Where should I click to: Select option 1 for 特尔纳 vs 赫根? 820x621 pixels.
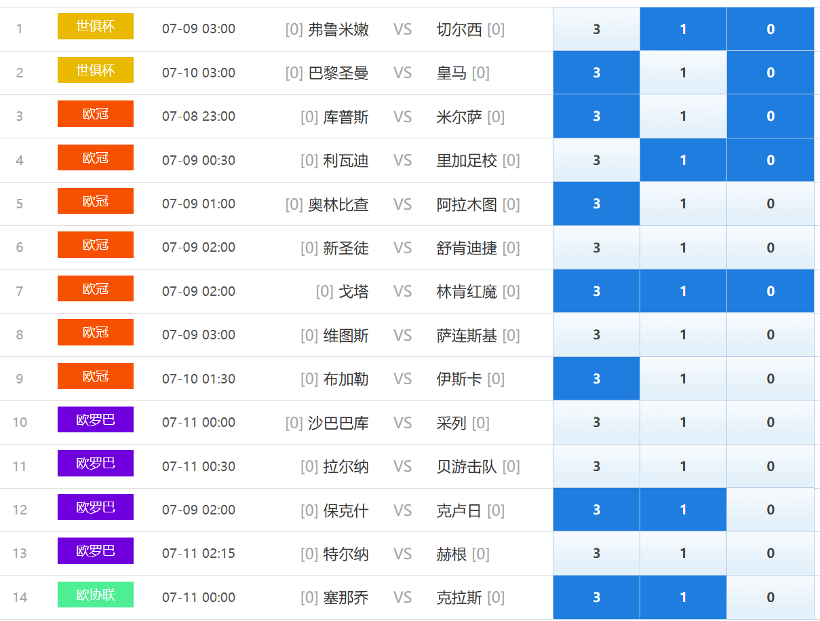point(683,553)
